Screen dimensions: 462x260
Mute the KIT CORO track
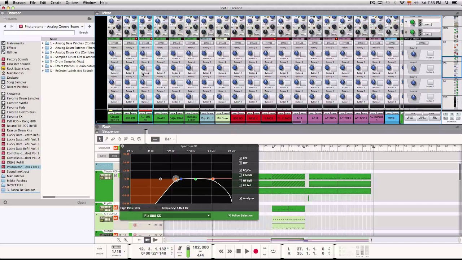click(115, 218)
